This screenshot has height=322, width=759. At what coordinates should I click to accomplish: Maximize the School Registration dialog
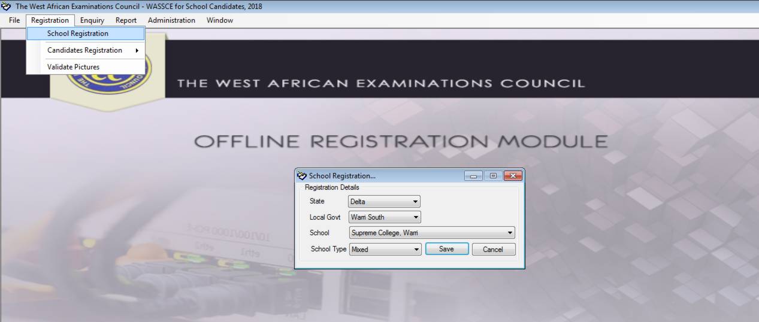[x=493, y=176]
